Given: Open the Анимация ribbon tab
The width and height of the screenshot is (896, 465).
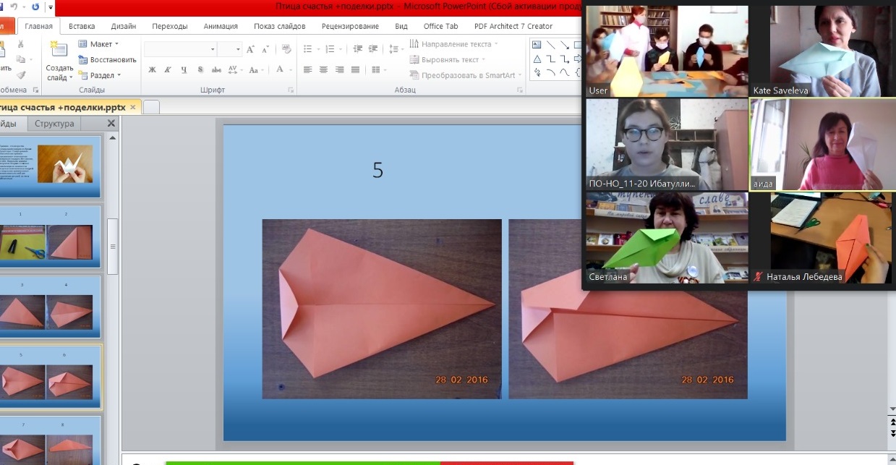Looking at the screenshot, I should point(221,26).
